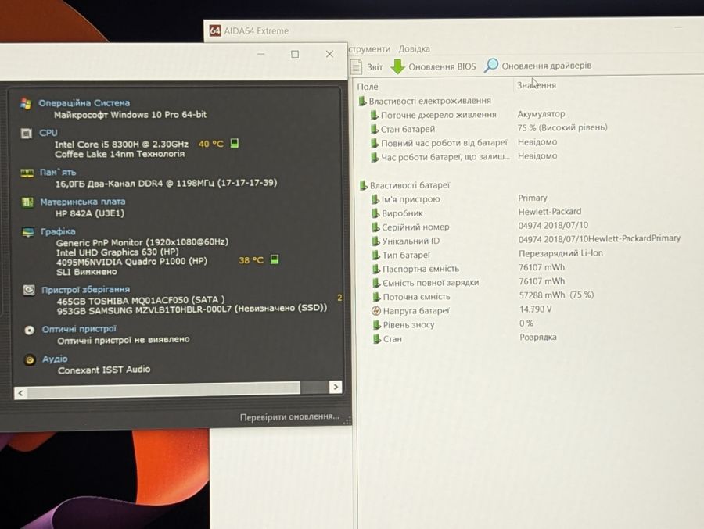Select Час роботи батареї, що залиш... icon
Screen dimensions: 704x529
[x=375, y=157]
